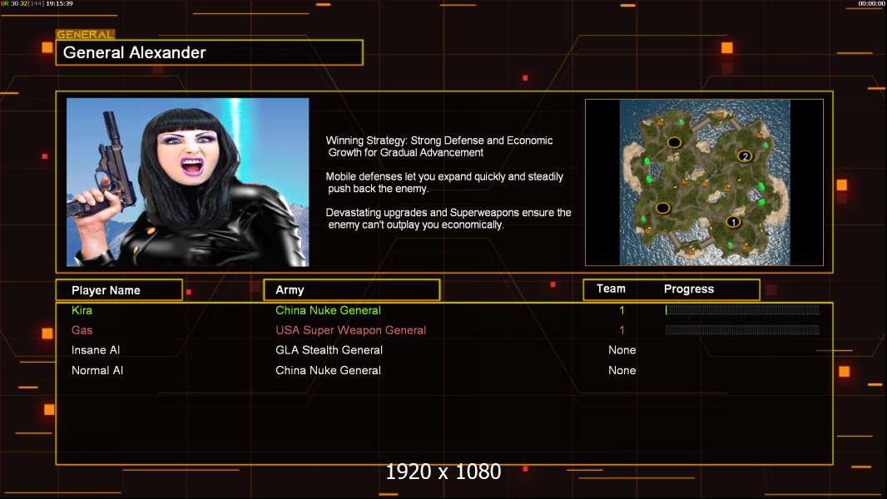Click Kira's China Nuke General army

click(x=328, y=310)
